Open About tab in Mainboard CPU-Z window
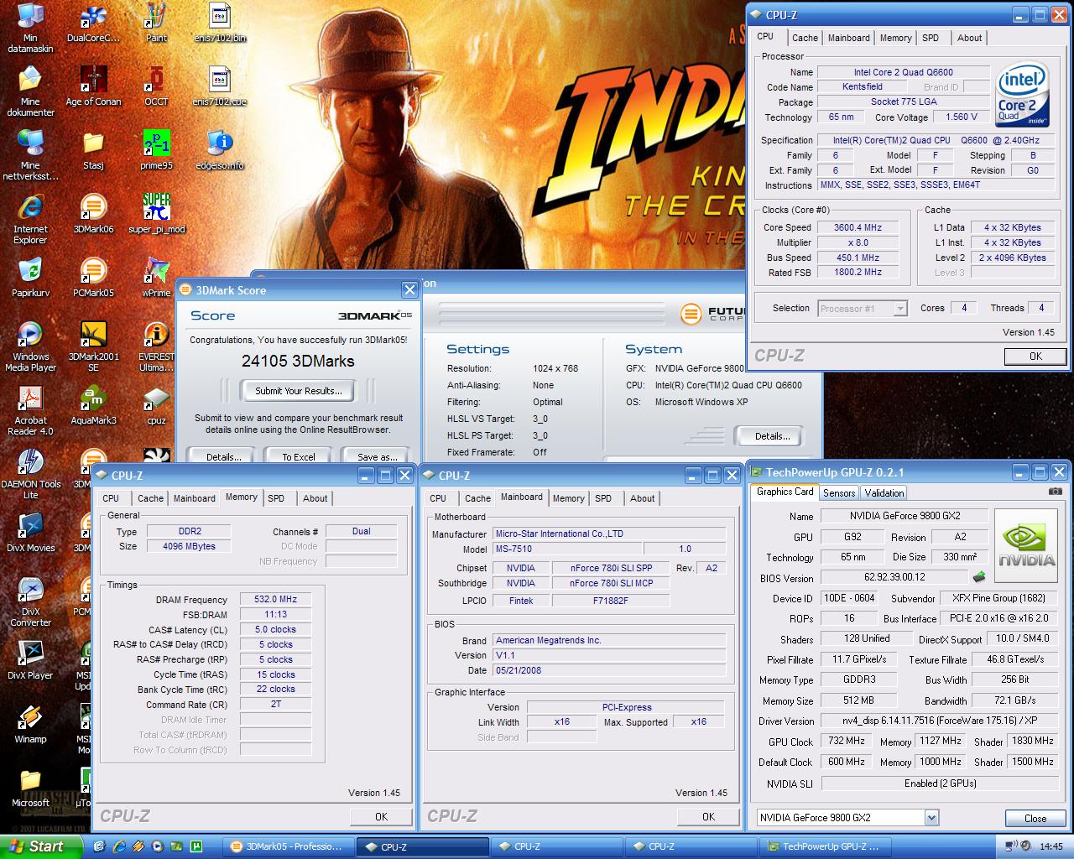This screenshot has height=859, width=1074. (642, 498)
